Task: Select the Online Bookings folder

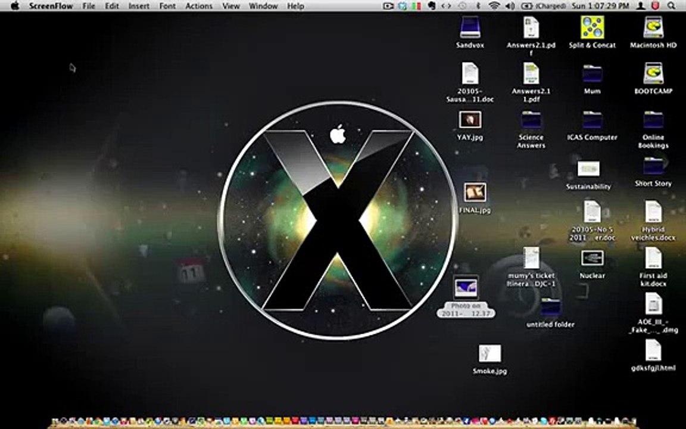Action: (x=653, y=120)
